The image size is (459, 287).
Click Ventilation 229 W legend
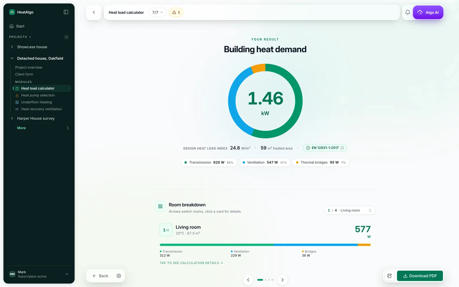tap(240, 253)
